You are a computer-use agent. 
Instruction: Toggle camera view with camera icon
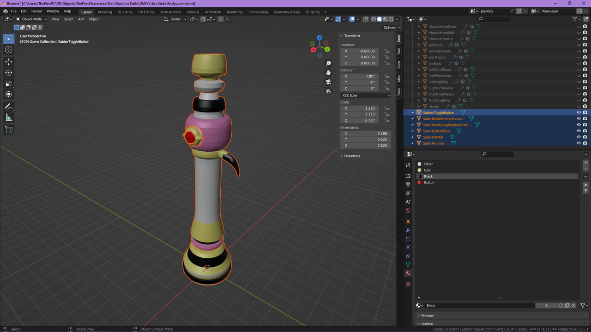[x=328, y=82]
